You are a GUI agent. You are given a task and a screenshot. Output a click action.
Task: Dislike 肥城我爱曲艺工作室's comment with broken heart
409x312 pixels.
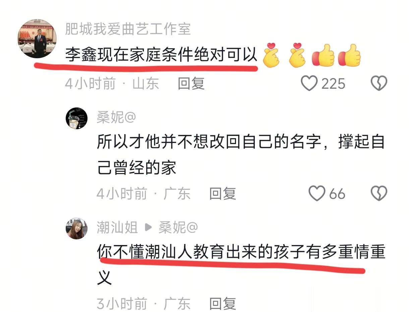coord(379,83)
